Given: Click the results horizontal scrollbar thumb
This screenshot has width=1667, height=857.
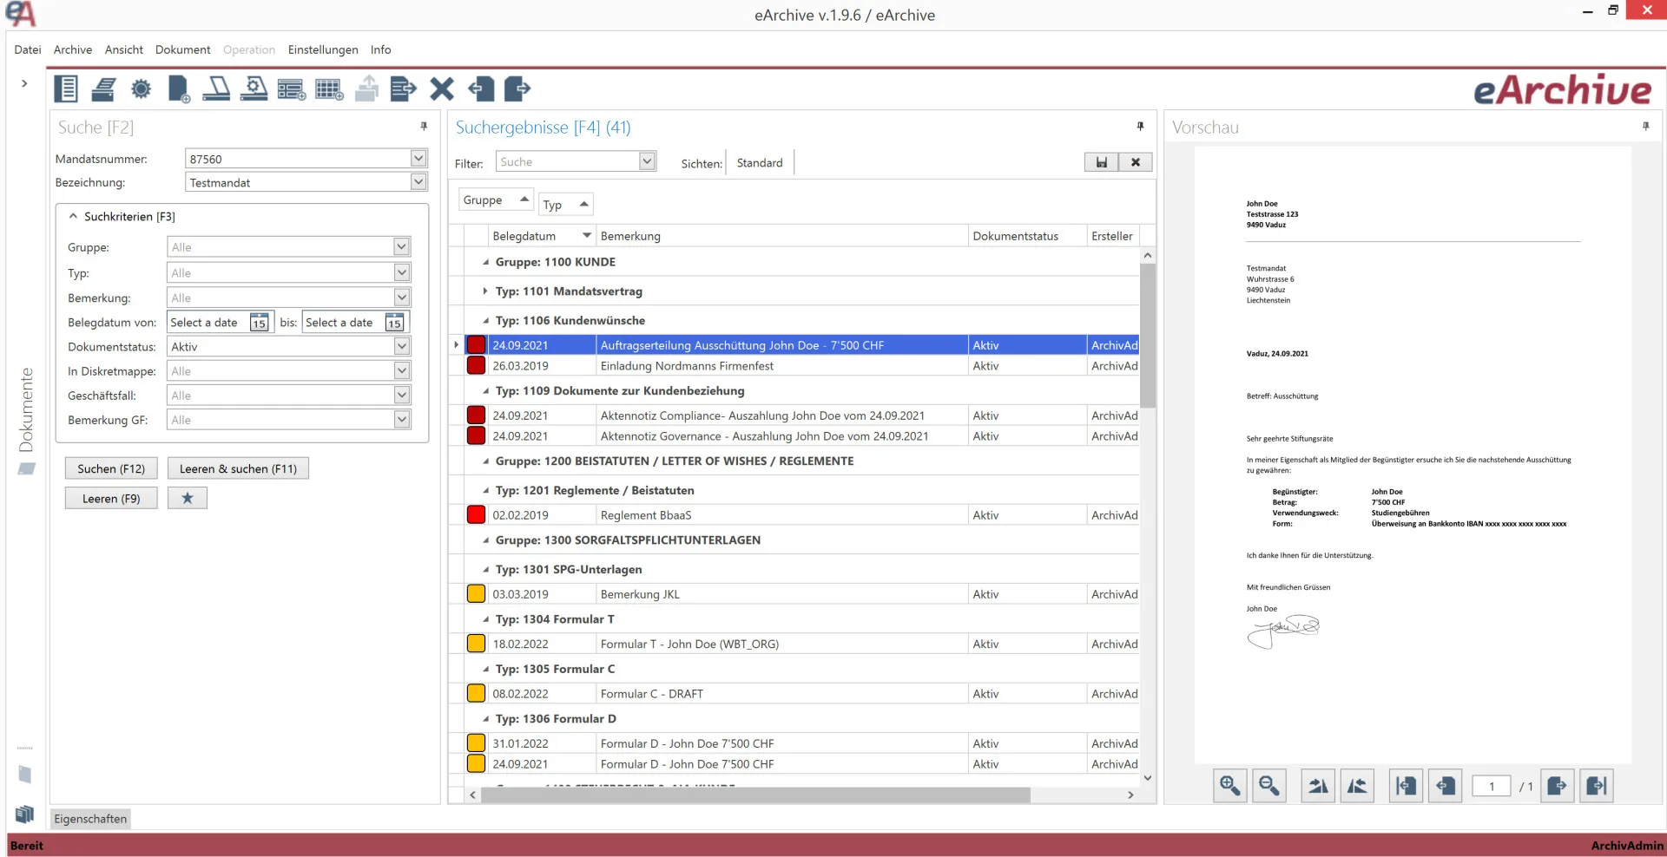Looking at the screenshot, I should tap(755, 795).
